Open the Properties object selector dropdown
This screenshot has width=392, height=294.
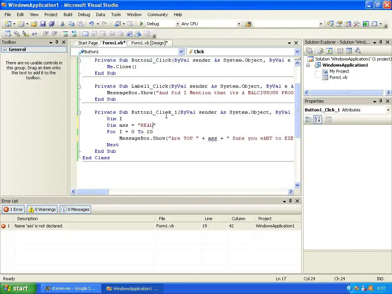point(388,110)
